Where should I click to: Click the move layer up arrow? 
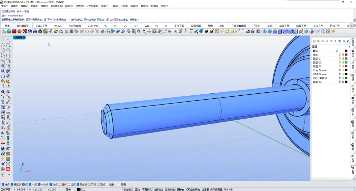pos(327,41)
